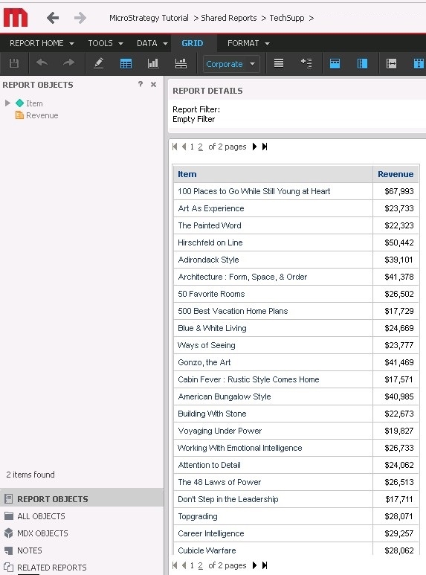The width and height of the screenshot is (426, 575).
Task: Go to page 2 in top pager
Action: pyautogui.click(x=200, y=147)
